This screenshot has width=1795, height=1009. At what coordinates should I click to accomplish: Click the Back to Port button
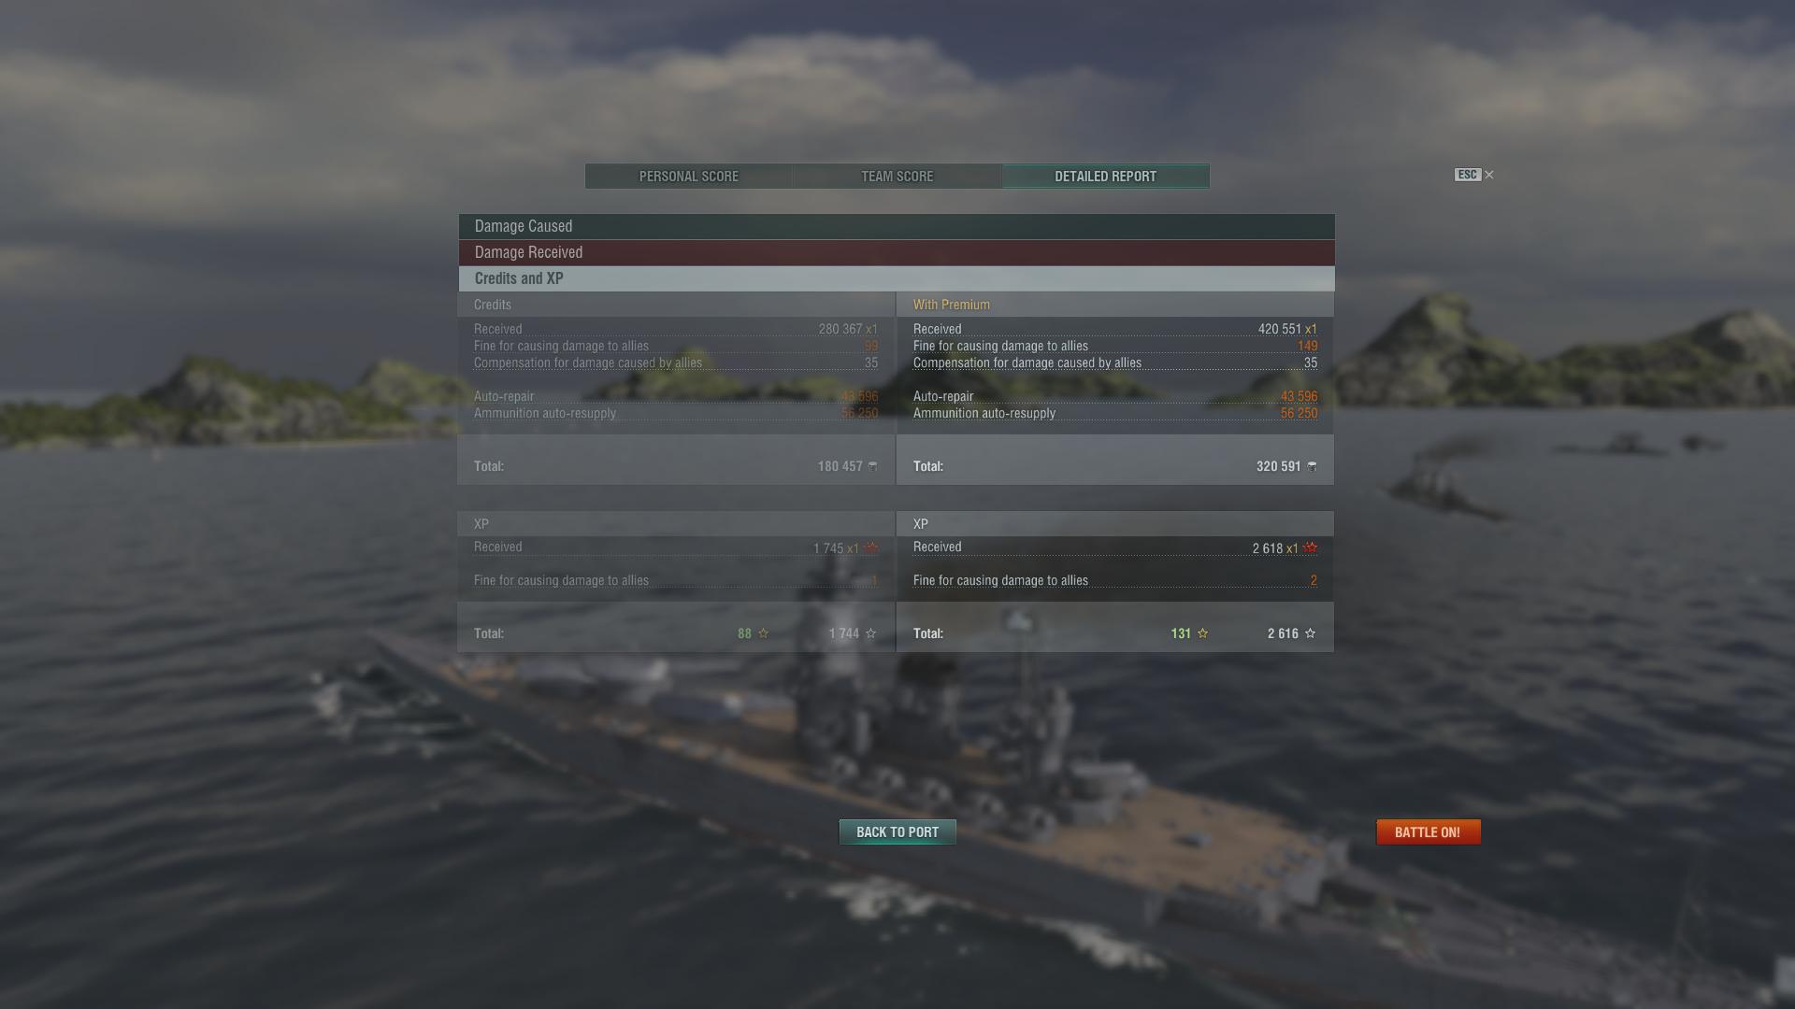[897, 832]
